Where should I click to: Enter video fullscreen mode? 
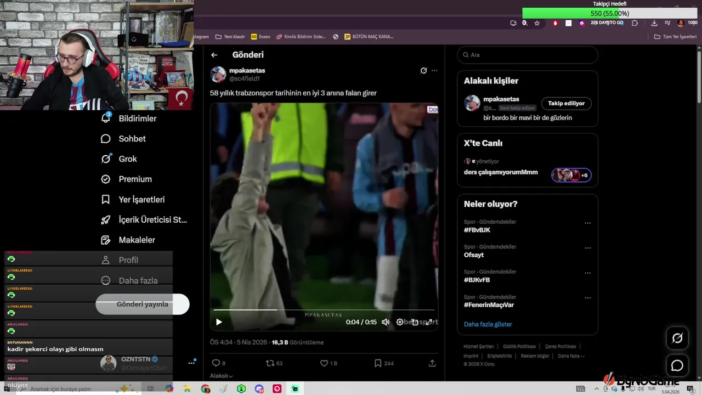click(x=429, y=322)
